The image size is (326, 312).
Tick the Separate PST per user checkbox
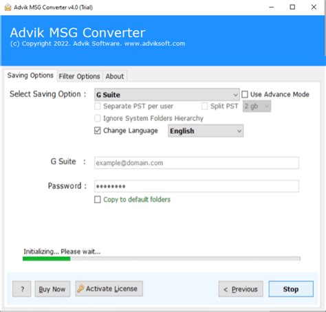point(98,107)
